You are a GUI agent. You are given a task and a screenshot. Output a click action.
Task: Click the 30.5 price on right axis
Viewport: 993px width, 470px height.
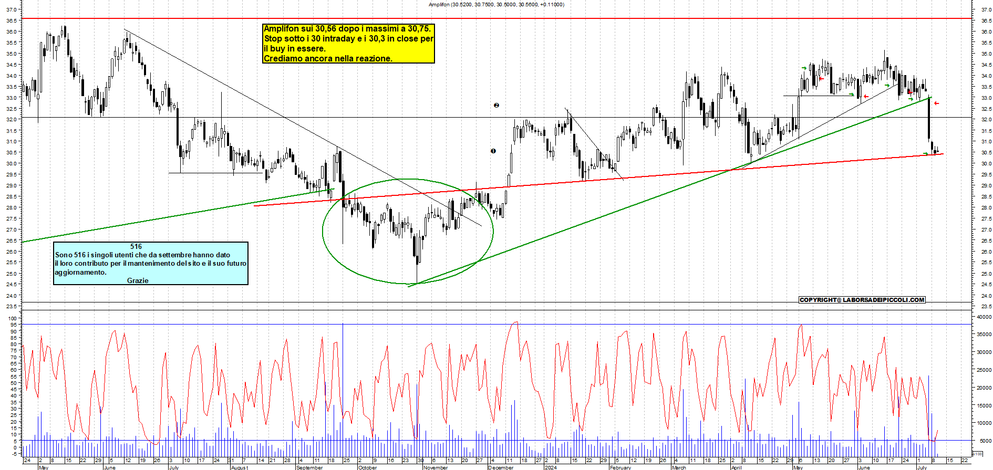point(986,153)
